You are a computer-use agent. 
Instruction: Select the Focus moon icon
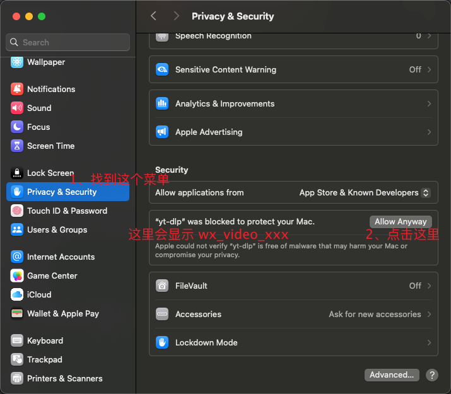pos(17,127)
